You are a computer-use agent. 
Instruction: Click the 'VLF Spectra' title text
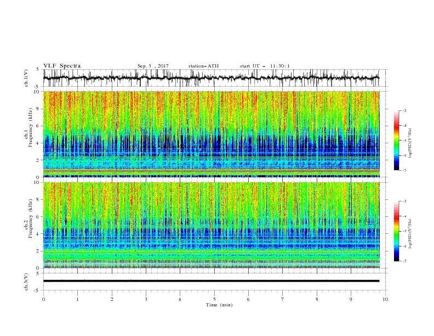coord(62,66)
